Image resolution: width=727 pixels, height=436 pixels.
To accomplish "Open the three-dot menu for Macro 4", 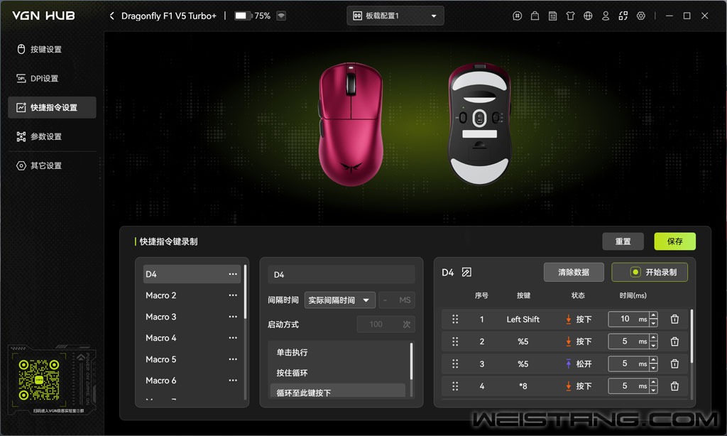I will coord(233,338).
